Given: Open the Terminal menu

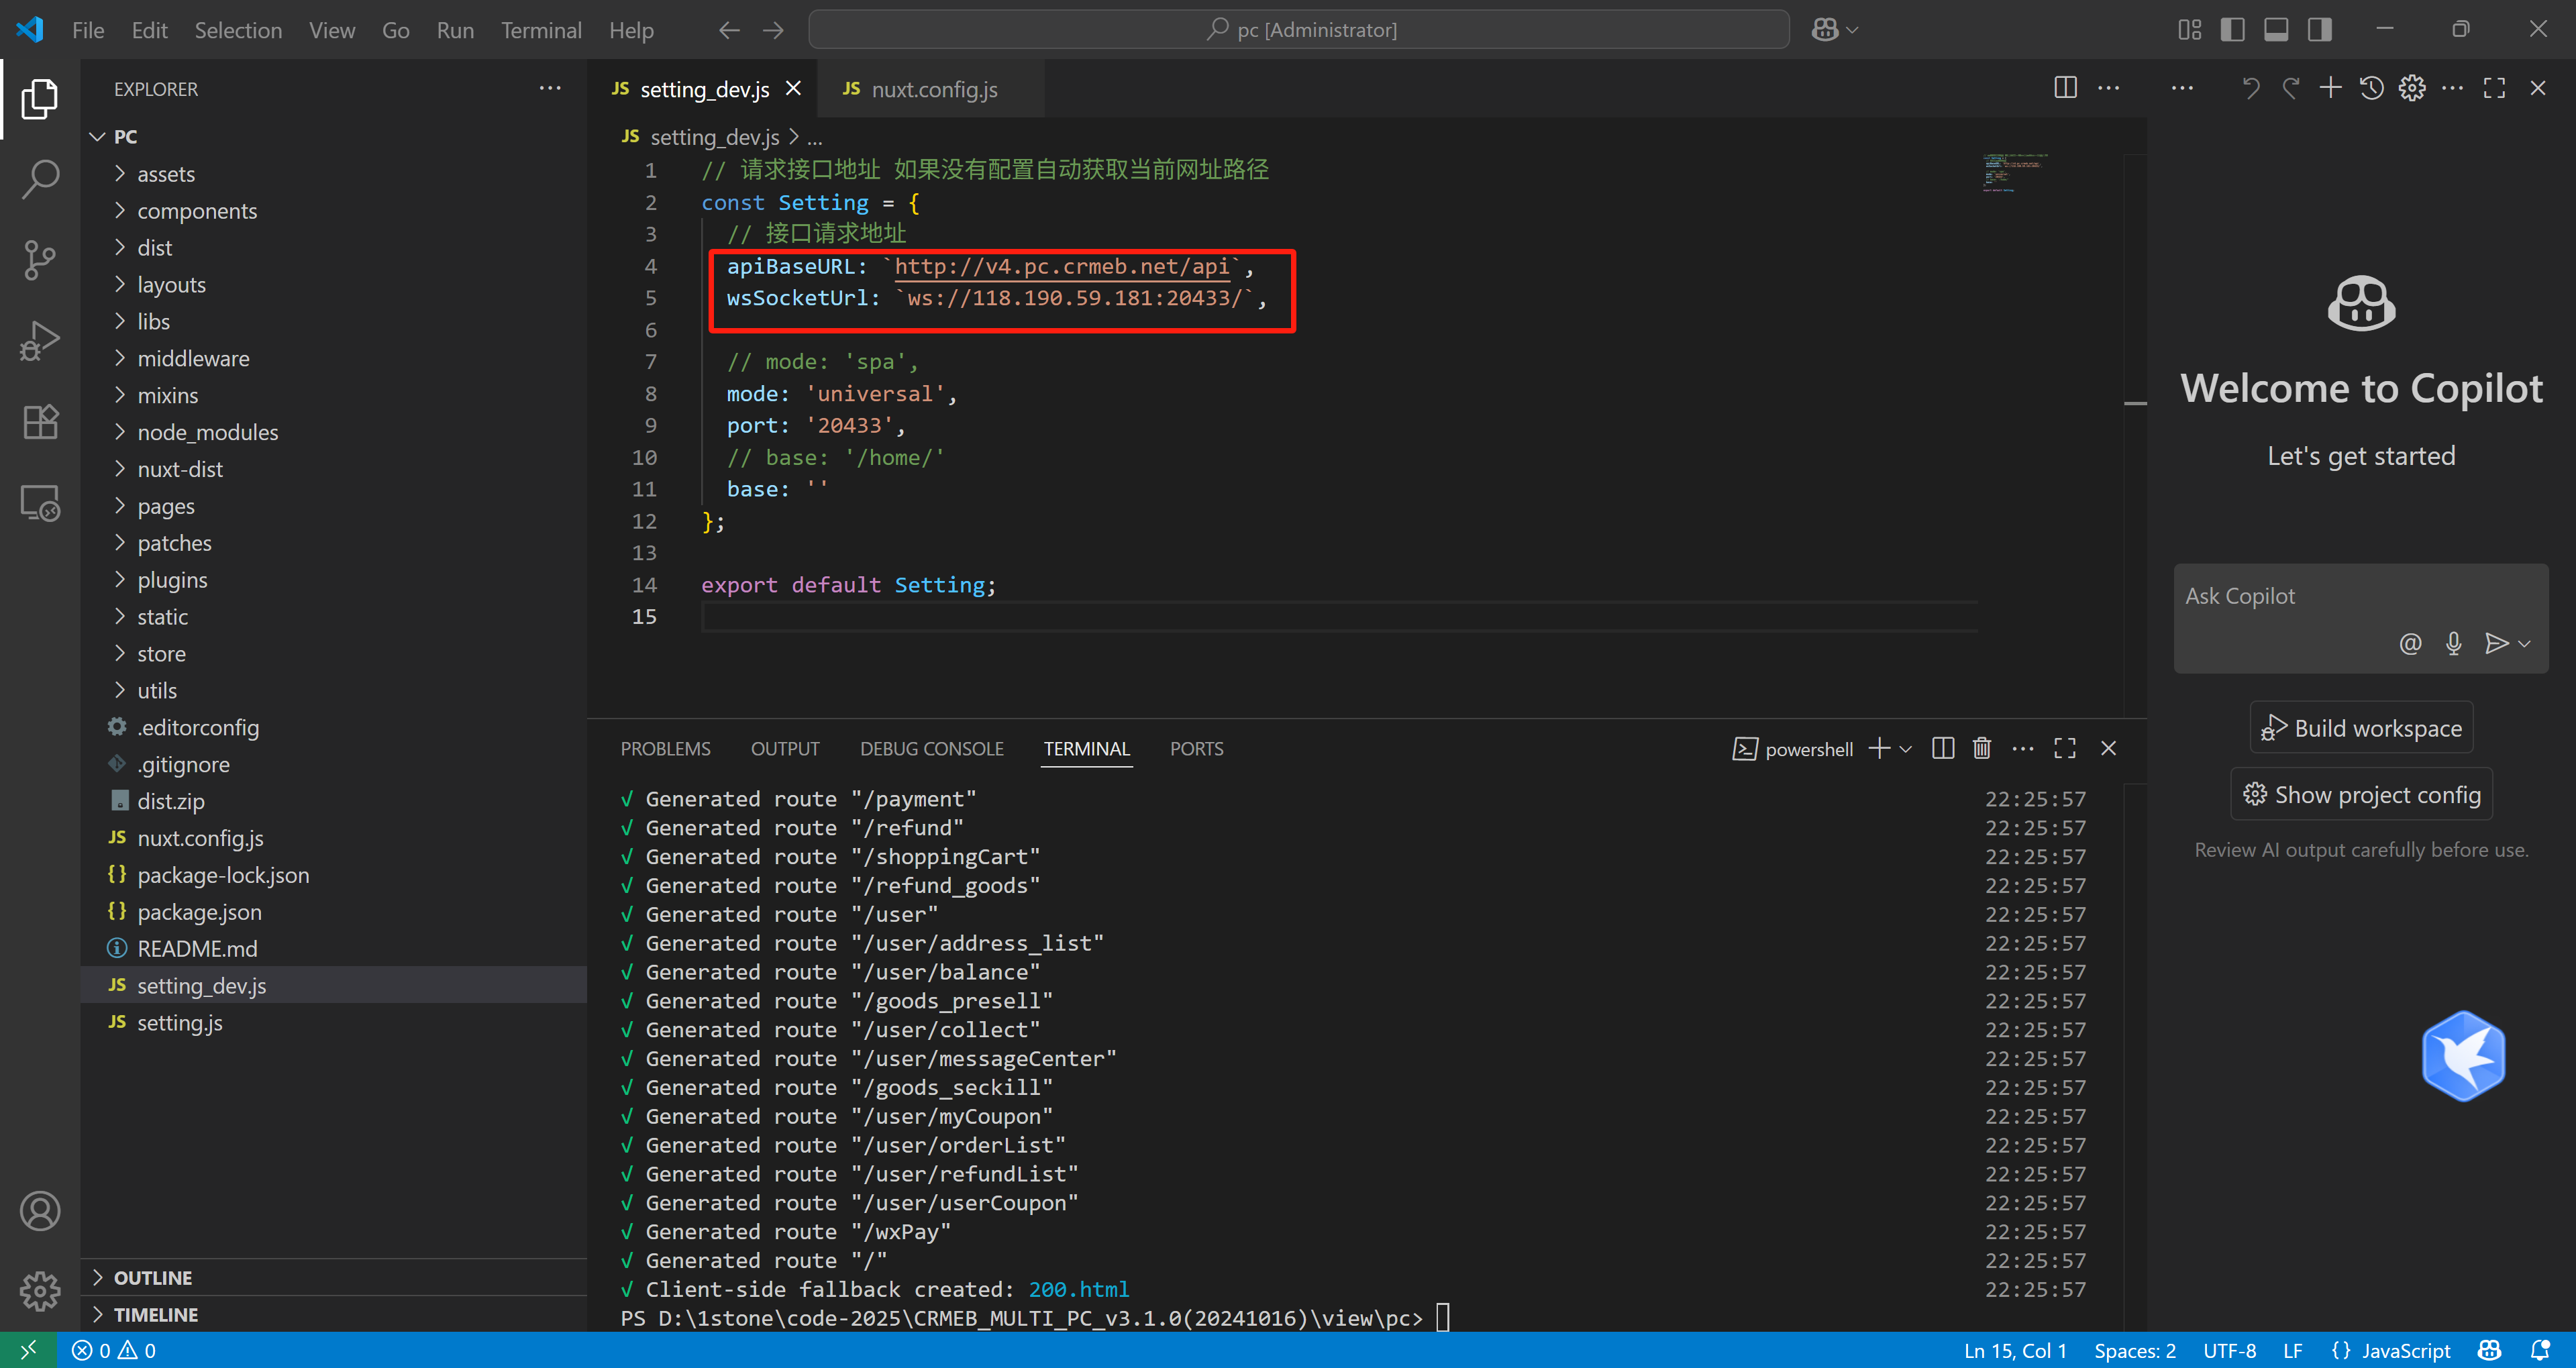Looking at the screenshot, I should point(541,30).
